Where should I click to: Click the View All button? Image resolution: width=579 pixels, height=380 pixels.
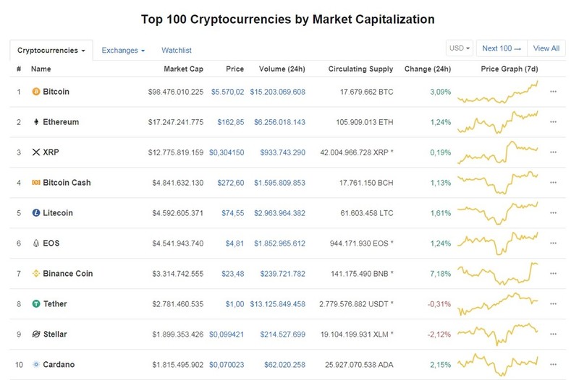pos(546,48)
